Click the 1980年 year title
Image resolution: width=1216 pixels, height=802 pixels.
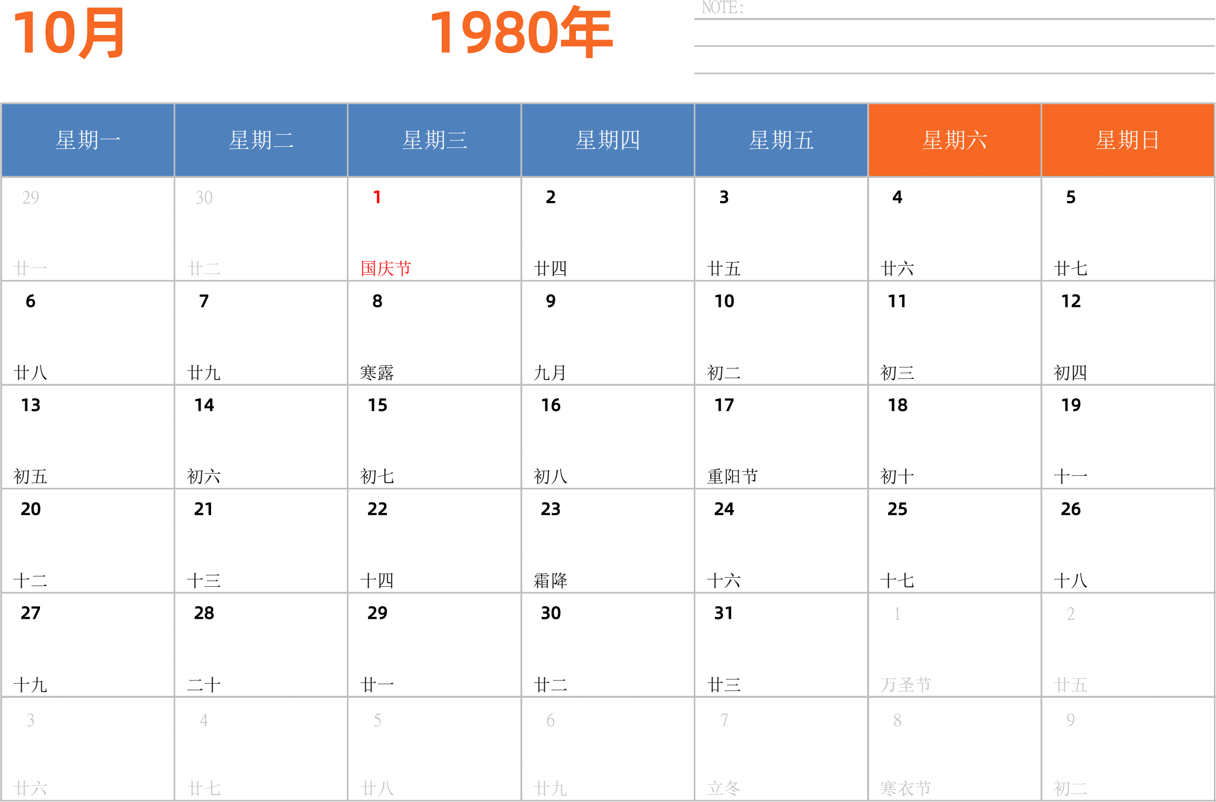click(521, 32)
